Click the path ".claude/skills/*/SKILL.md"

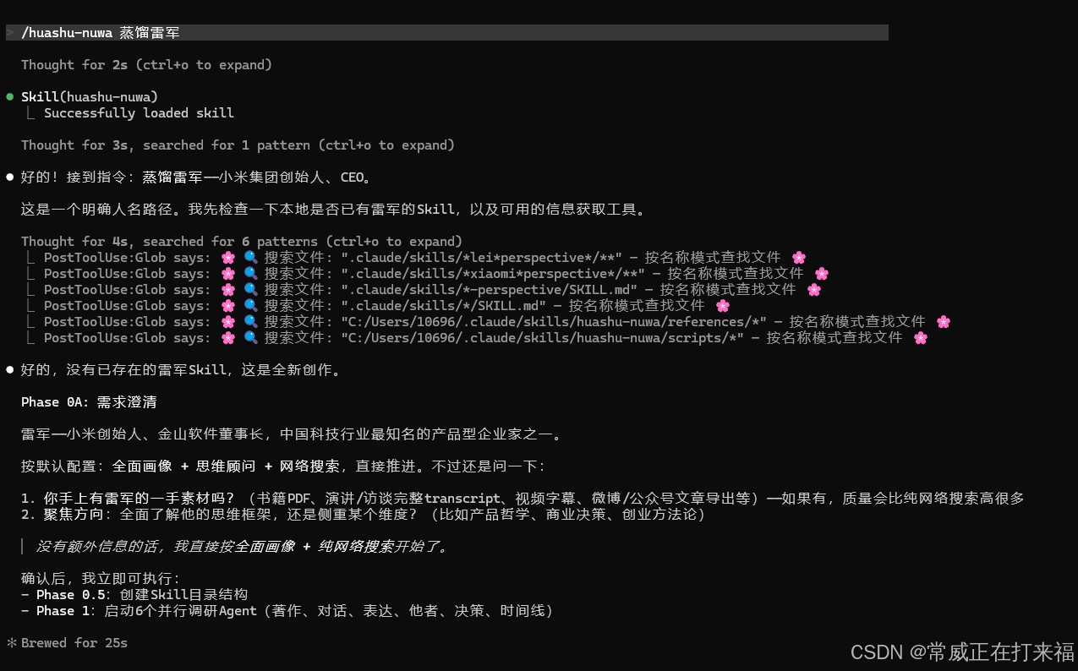[444, 306]
